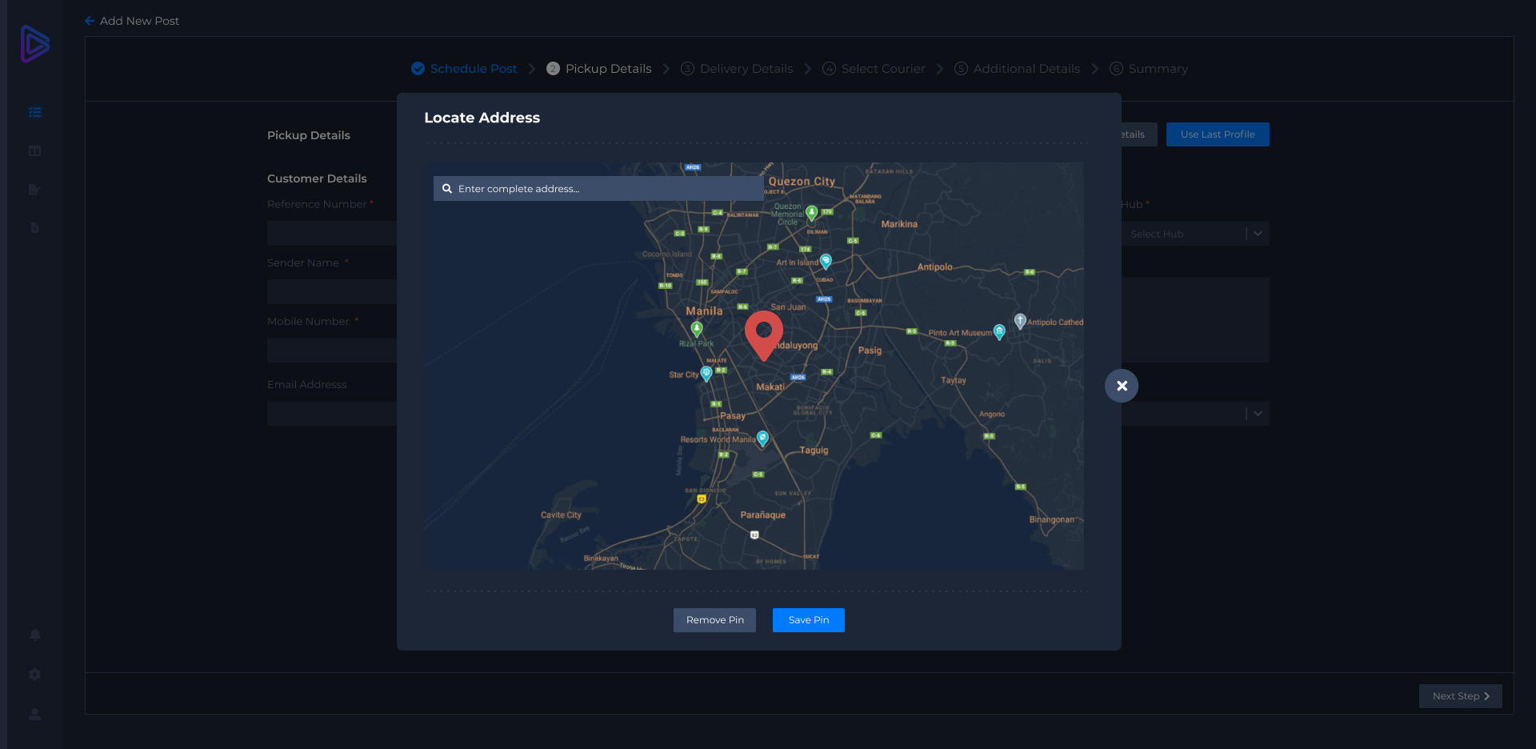This screenshot has width=1536, height=749.
Task: Click Parañaque label on map
Action: pyautogui.click(x=762, y=515)
